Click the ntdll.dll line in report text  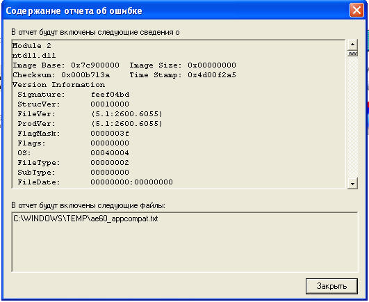tap(34, 56)
